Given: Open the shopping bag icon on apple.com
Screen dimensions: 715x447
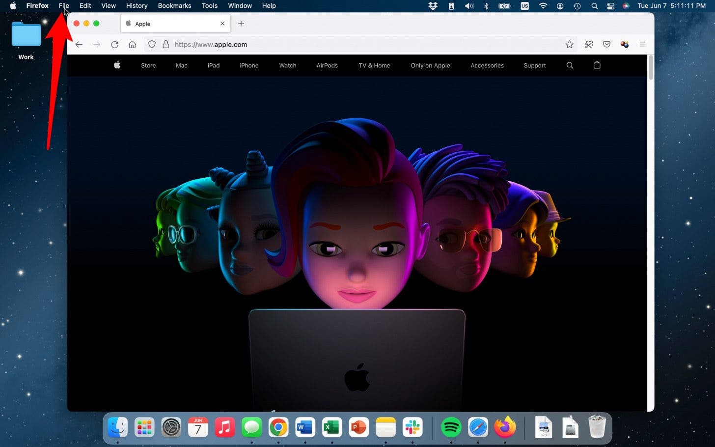Looking at the screenshot, I should 597,65.
